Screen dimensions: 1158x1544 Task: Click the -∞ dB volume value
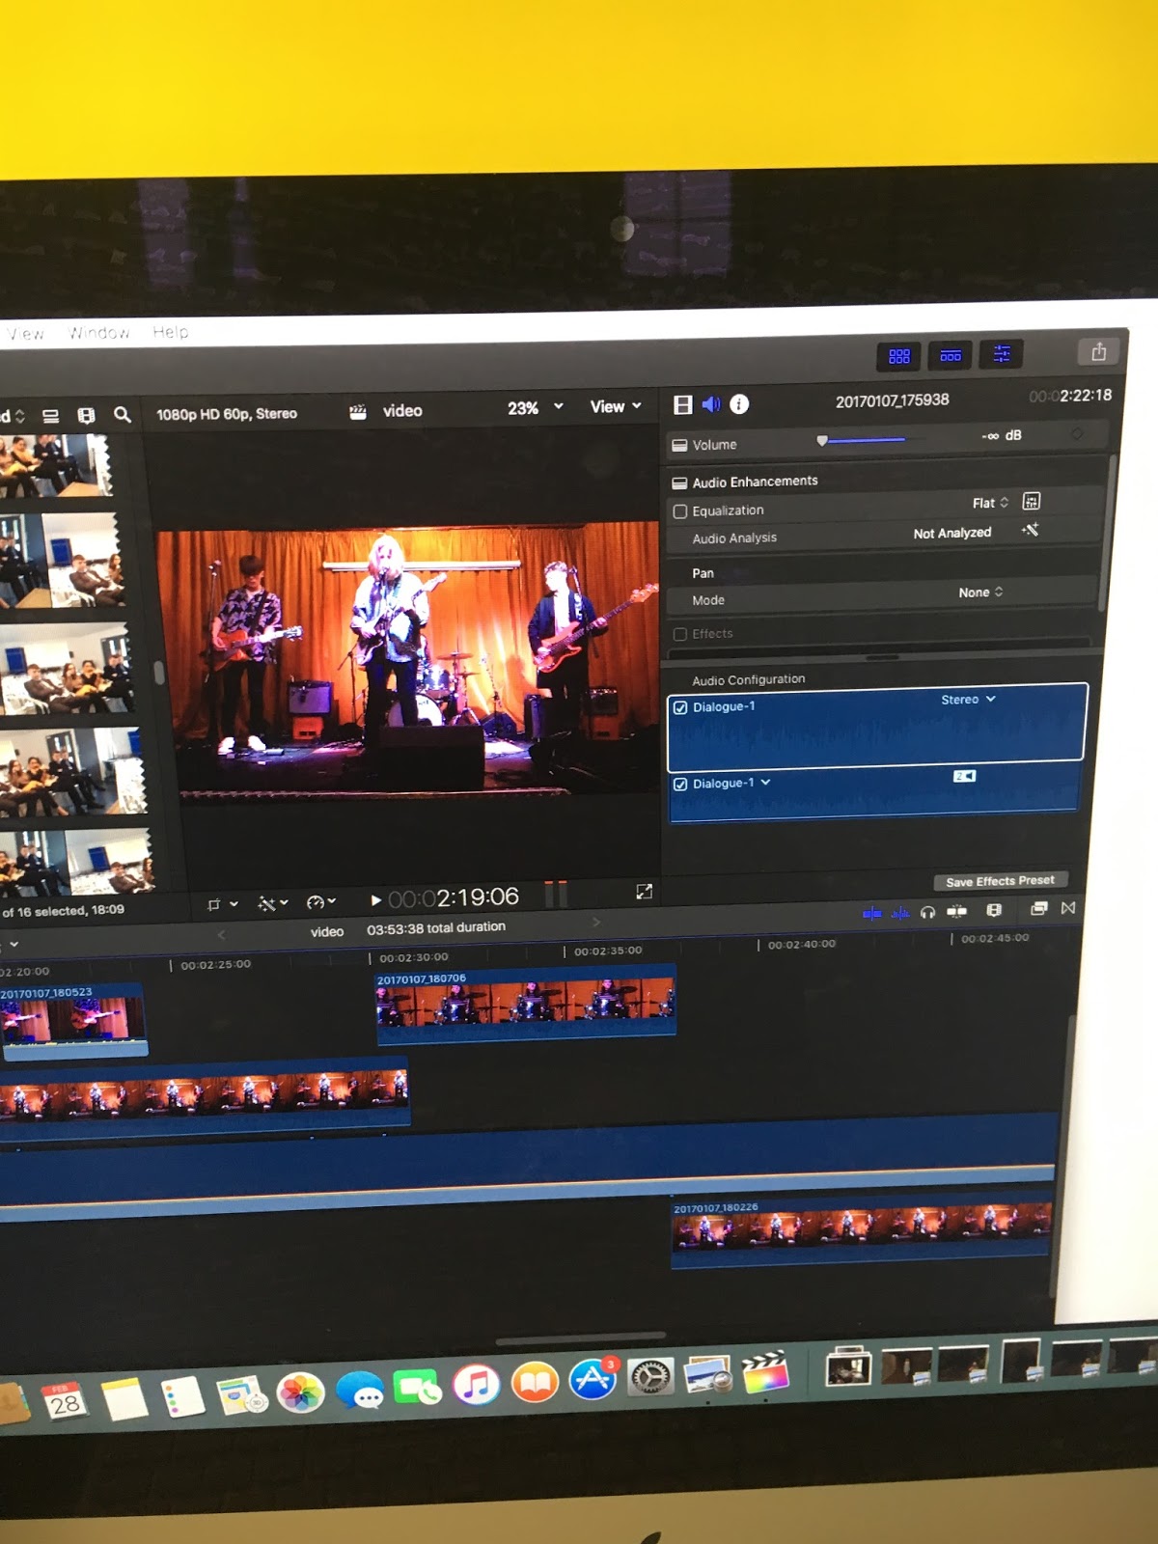1002,435
